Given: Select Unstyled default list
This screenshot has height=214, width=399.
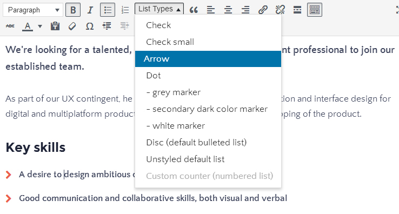Looking at the screenshot, I should pos(208,159).
